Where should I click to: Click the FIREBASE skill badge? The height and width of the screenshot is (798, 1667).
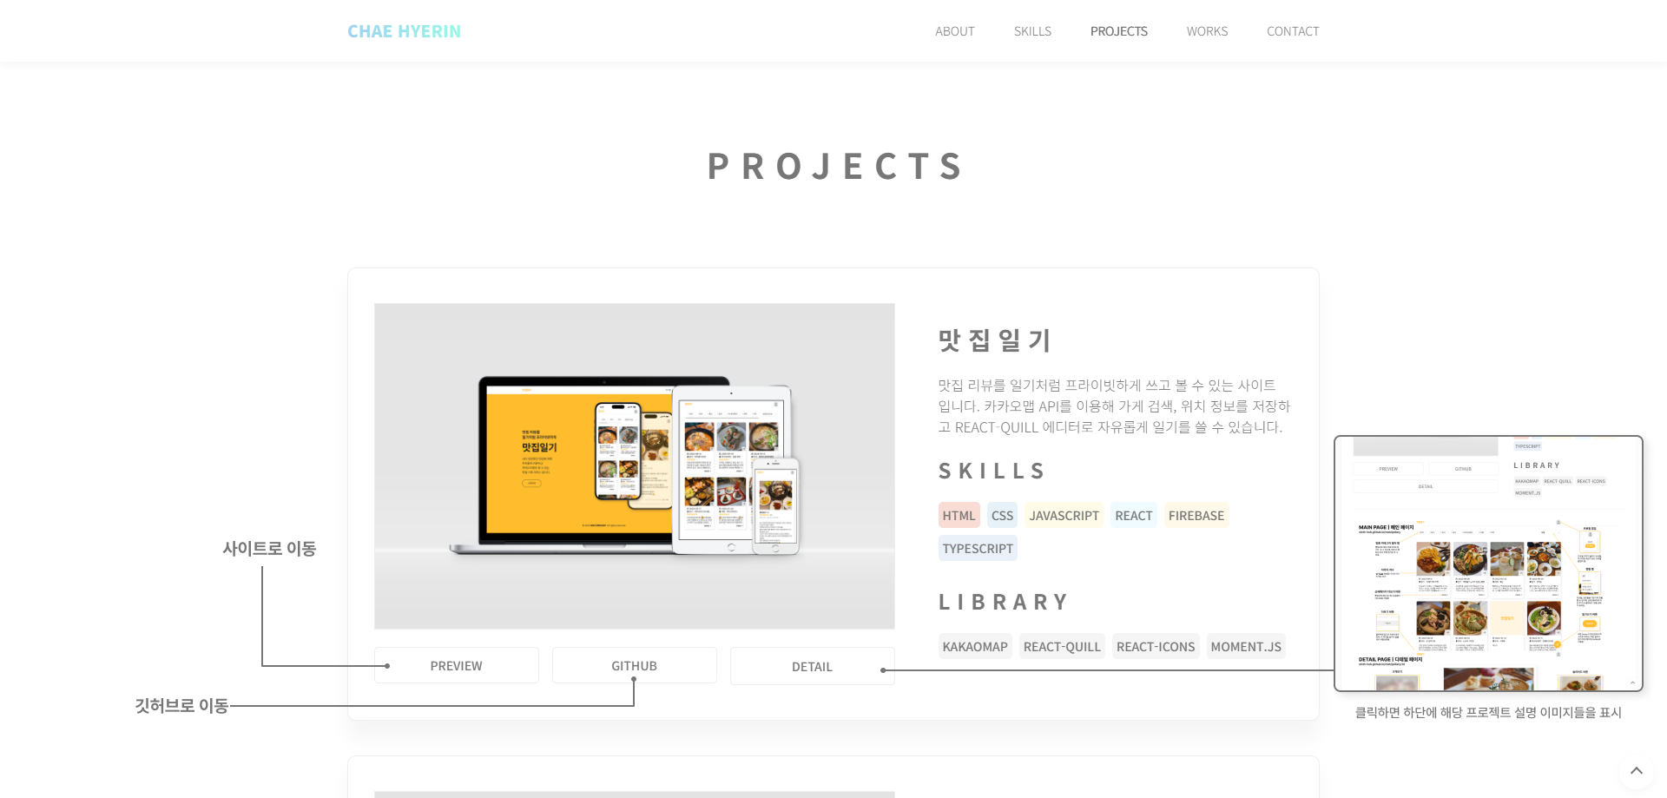pos(1196,515)
